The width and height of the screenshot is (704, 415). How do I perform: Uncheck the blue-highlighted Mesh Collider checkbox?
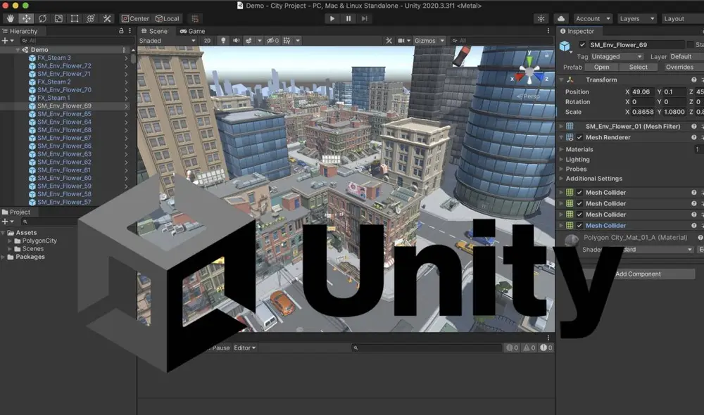tap(579, 226)
